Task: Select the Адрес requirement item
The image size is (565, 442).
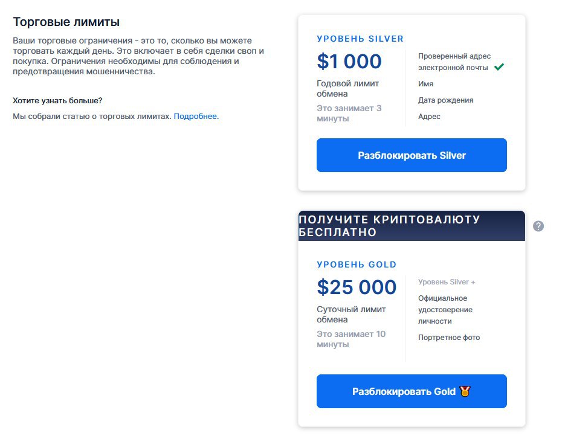Action: [x=429, y=117]
